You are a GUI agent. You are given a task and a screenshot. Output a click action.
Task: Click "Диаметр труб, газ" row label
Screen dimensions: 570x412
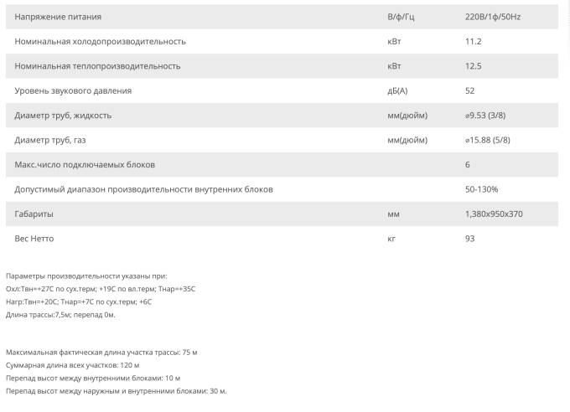click(x=53, y=140)
